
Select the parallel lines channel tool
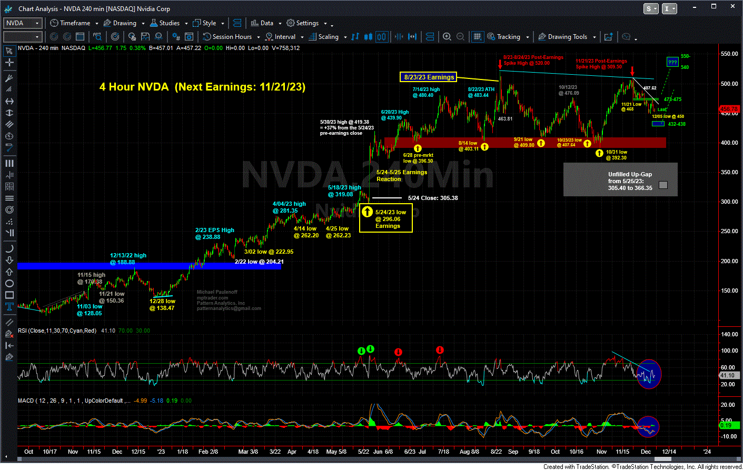click(x=9, y=124)
